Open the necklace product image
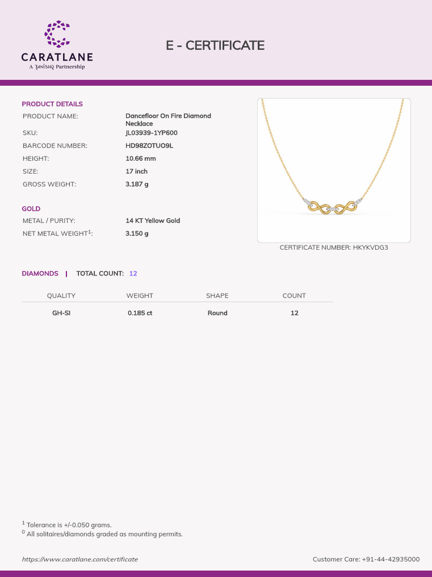432x577 pixels. point(334,170)
